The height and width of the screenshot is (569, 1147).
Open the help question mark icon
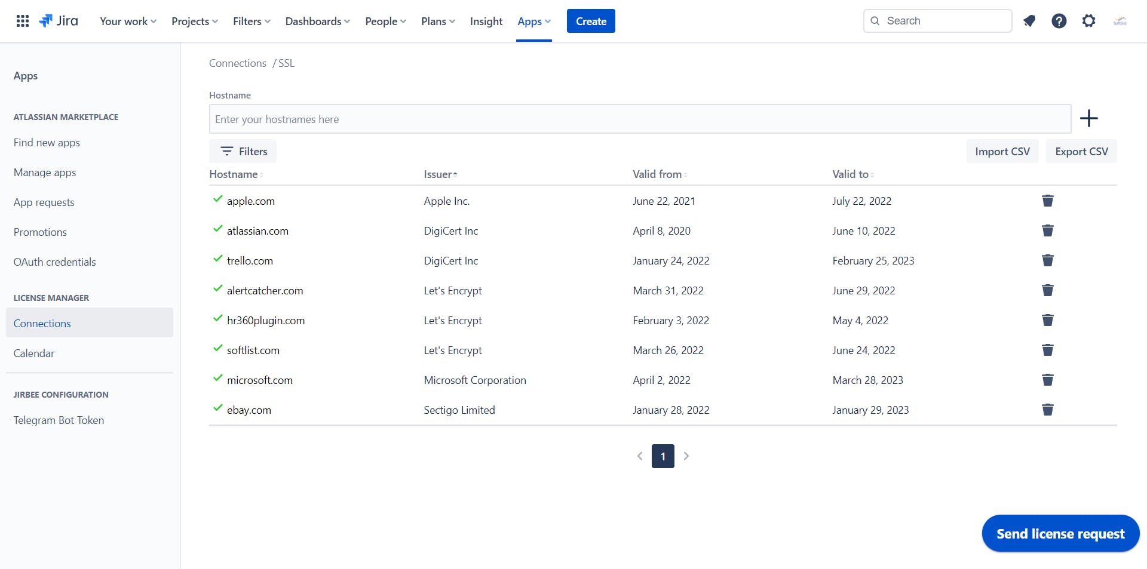point(1059,21)
